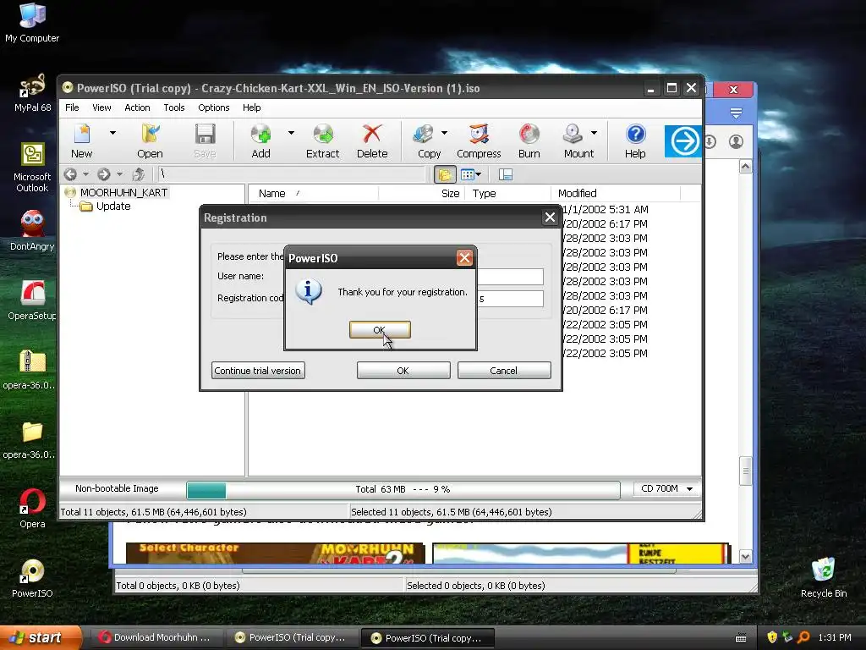
Task: Sort by the Size column header
Action: 422,194
